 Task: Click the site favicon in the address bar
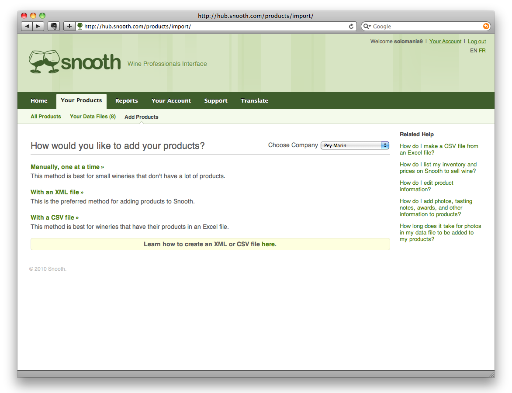(80, 26)
